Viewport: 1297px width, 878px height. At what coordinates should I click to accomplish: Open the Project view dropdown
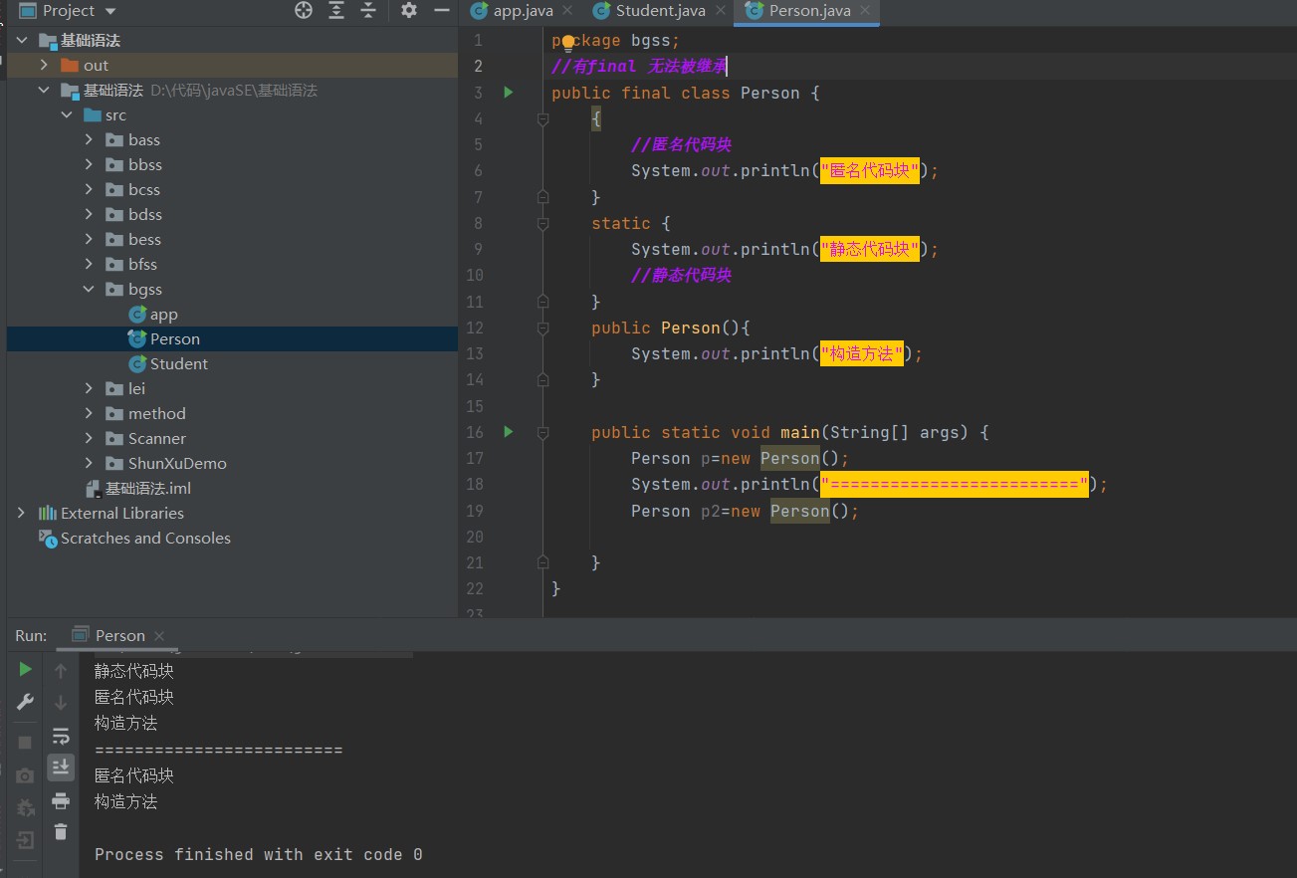pyautogui.click(x=109, y=11)
